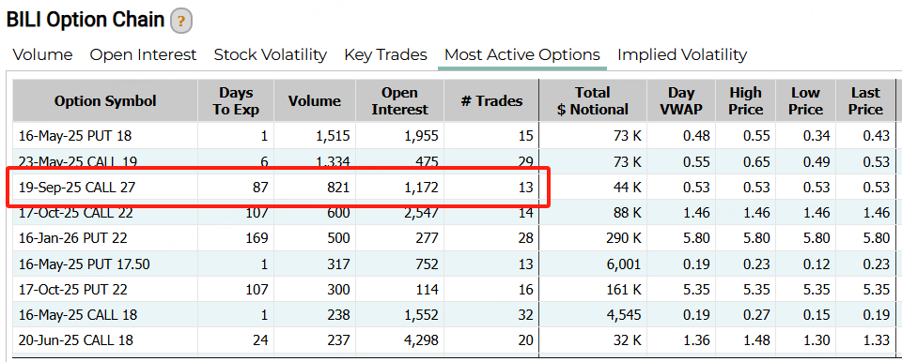
Task: Open the Open Interest tab
Action: tap(143, 55)
